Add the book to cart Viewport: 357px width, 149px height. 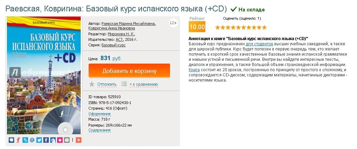129,71
